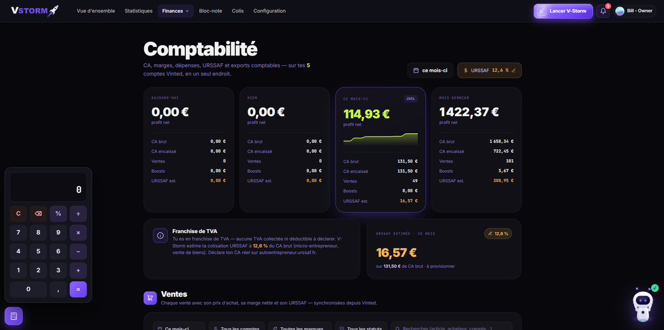Click the Franchise de TVA heading
The width and height of the screenshot is (664, 330).
pos(195,231)
